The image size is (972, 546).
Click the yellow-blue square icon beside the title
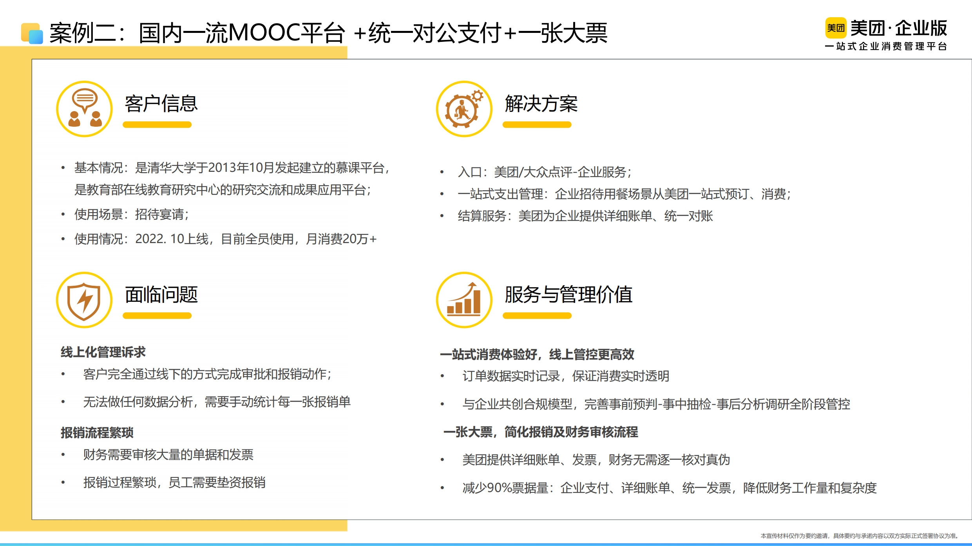[x=32, y=33]
